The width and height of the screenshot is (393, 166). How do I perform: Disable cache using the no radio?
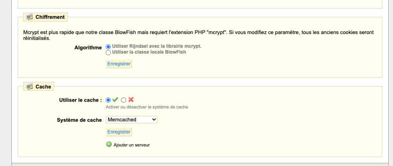[123, 100]
